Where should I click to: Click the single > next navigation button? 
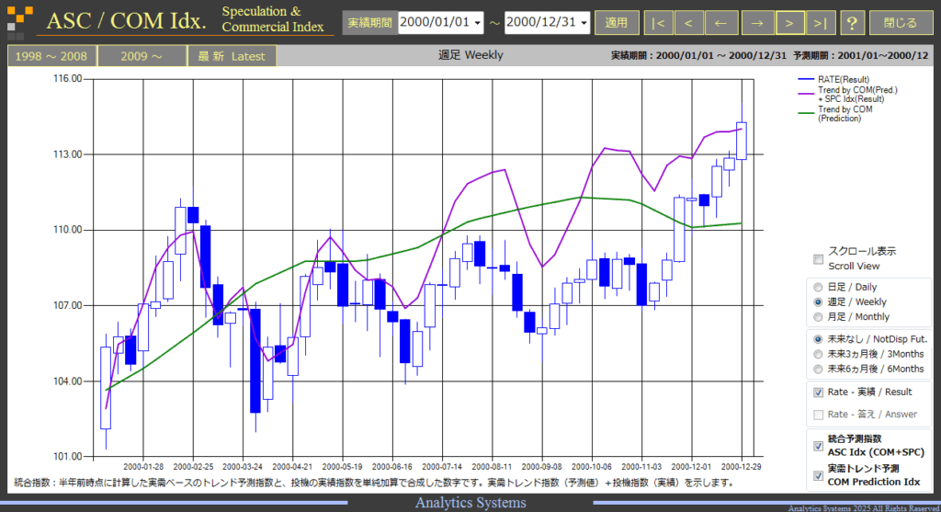tap(789, 23)
